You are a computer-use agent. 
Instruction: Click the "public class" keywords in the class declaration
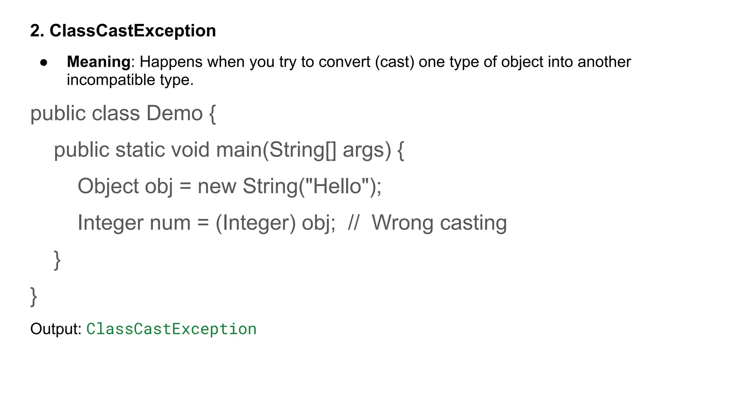pyautogui.click(x=85, y=113)
